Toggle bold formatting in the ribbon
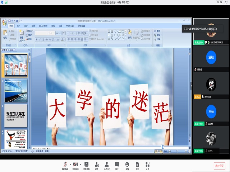This screenshot has width=230, height=172. pyautogui.click(x=37, y=39)
